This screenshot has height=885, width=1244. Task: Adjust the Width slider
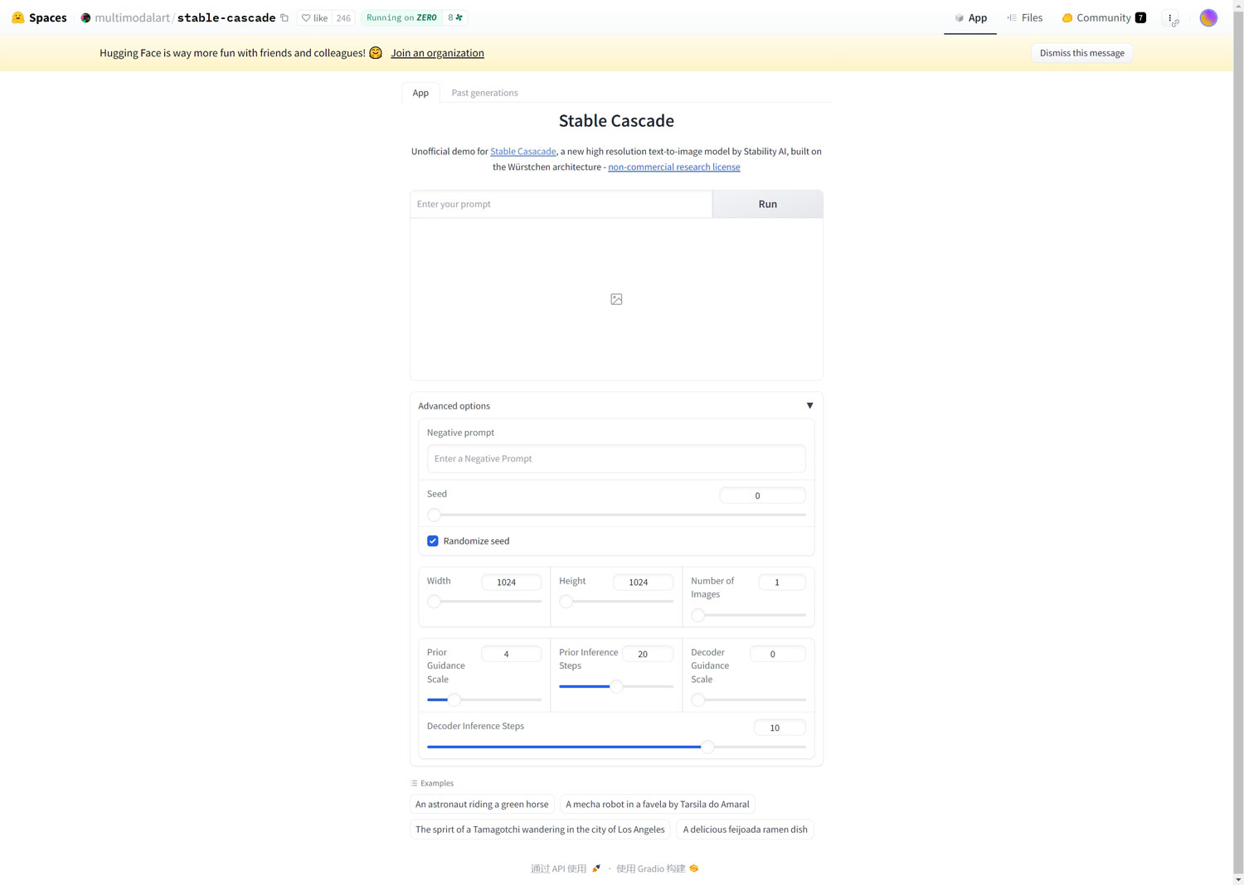point(484,602)
